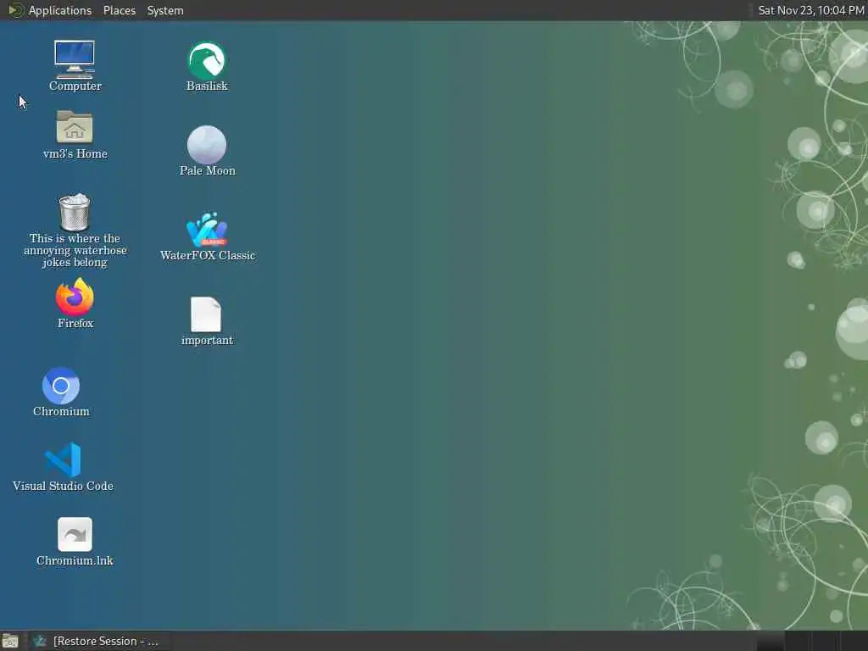
Task: Click the distro logo beside Applications
Action: 15,10
